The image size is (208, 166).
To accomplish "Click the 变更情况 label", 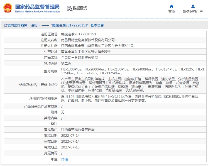I will click(x=51, y=153).
